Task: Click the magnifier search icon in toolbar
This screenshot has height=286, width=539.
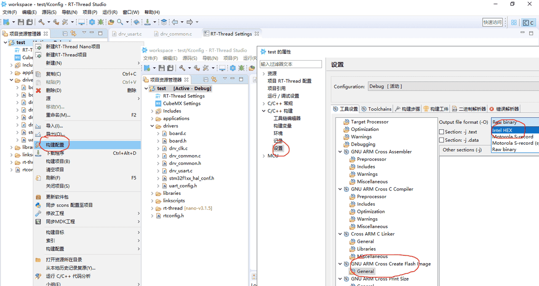Action: tap(120, 22)
